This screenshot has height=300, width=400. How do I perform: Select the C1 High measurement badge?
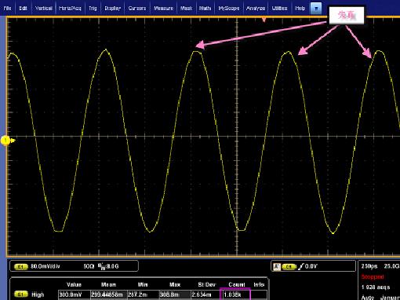tap(21, 295)
